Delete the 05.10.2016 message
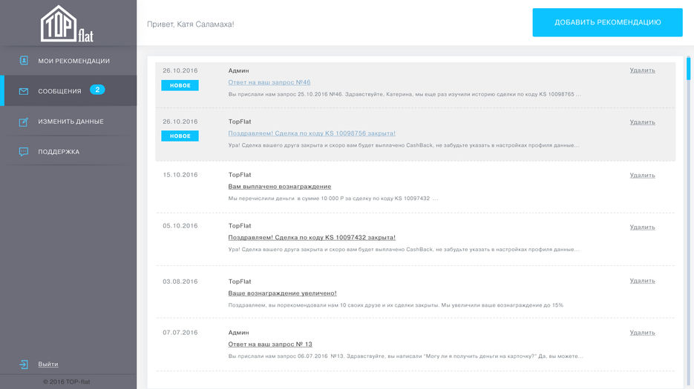The height and width of the screenshot is (389, 694). click(642, 227)
